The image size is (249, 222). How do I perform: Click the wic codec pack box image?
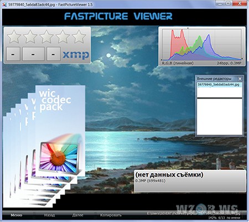[x=60, y=131]
